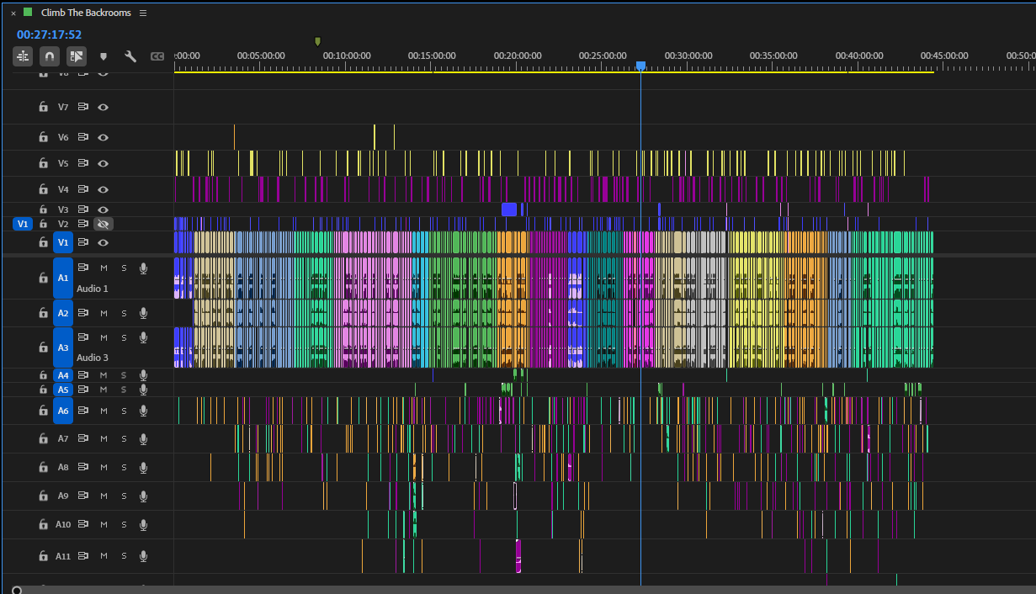Viewport: 1036px width, 594px height.
Task: Click the V1 source patching button
Action: [x=23, y=224]
